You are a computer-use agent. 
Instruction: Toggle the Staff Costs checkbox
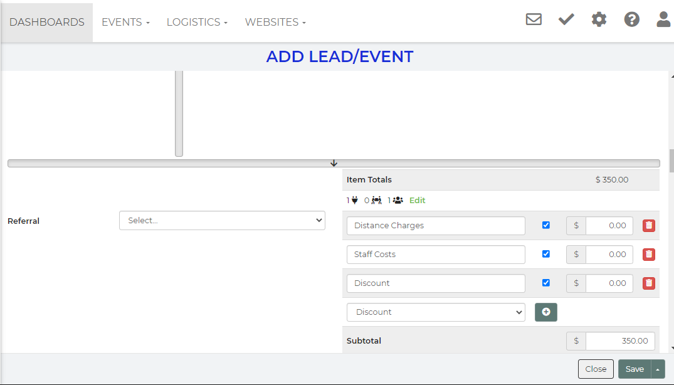tap(545, 254)
